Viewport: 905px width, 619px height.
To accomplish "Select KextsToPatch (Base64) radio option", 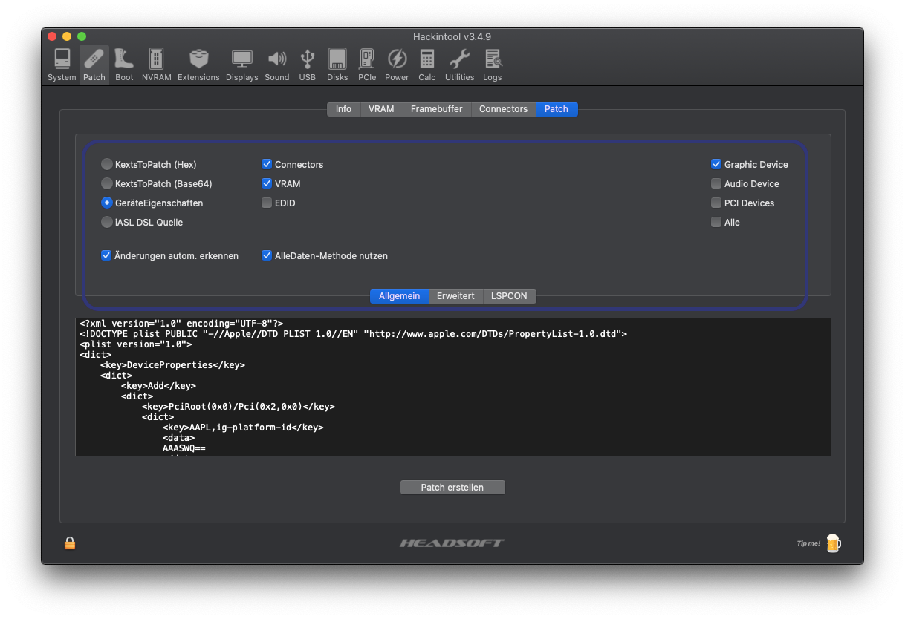I will click(x=107, y=183).
